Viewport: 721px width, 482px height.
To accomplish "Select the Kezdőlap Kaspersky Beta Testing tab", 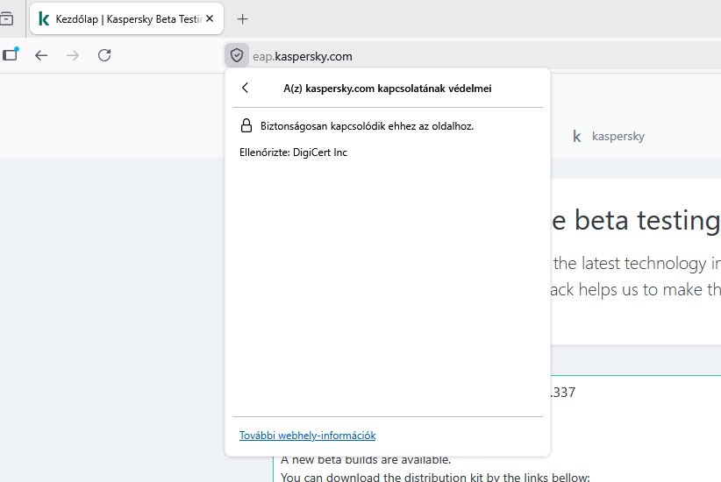I will (x=126, y=18).
